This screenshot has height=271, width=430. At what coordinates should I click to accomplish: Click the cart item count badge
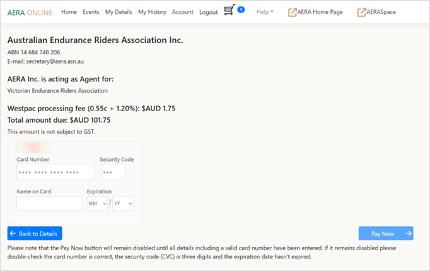click(x=241, y=9)
